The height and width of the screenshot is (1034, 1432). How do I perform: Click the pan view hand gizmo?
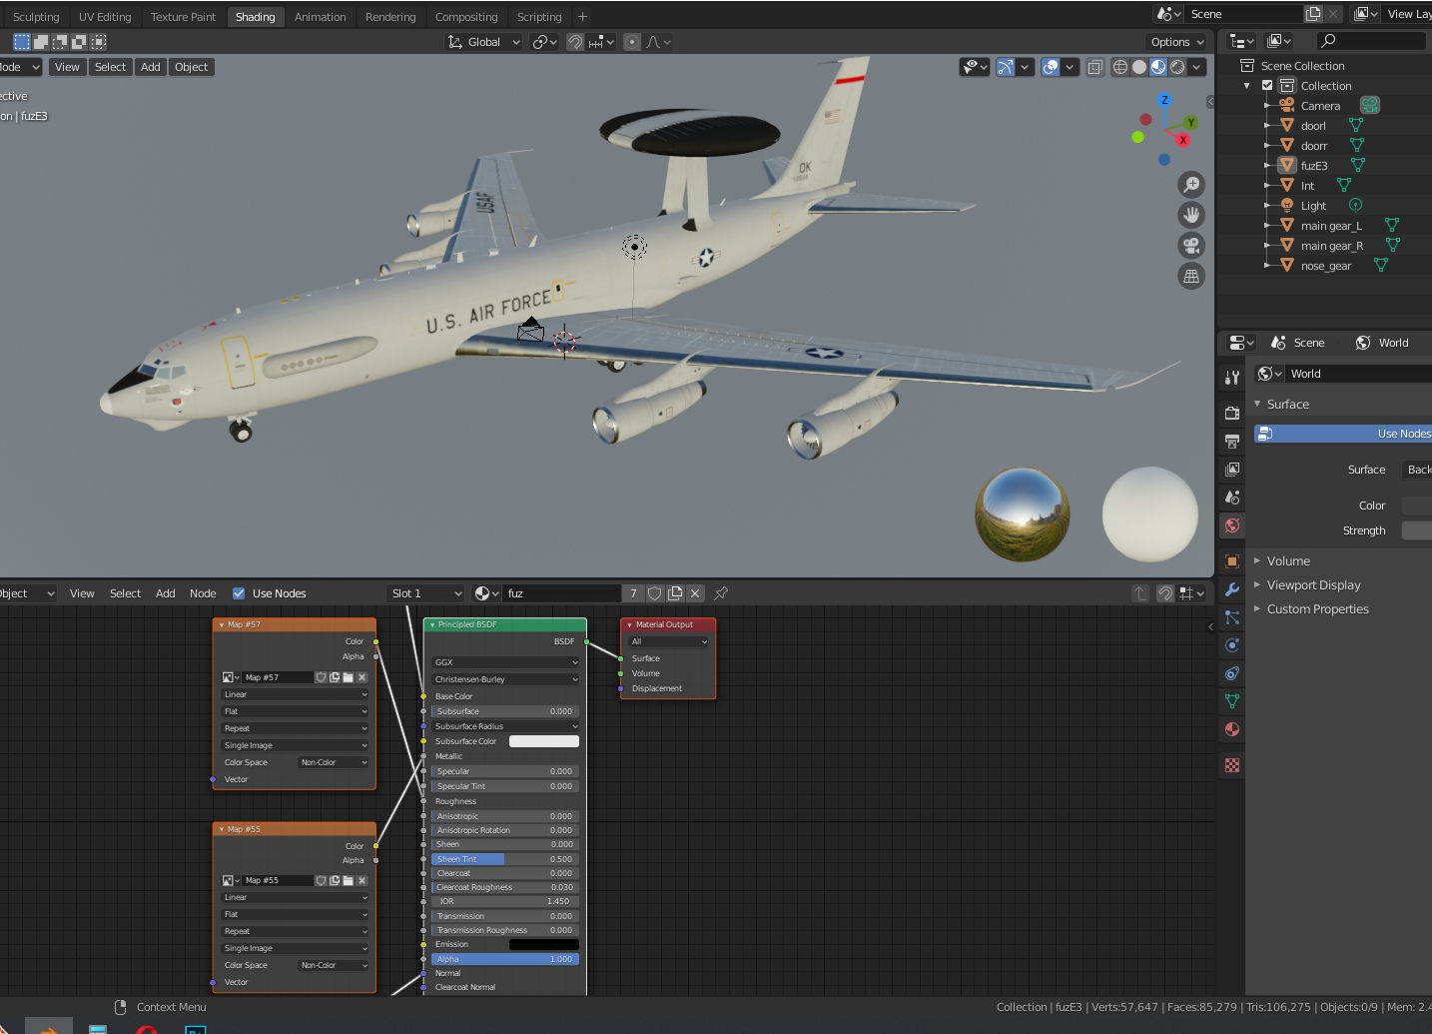click(x=1191, y=215)
